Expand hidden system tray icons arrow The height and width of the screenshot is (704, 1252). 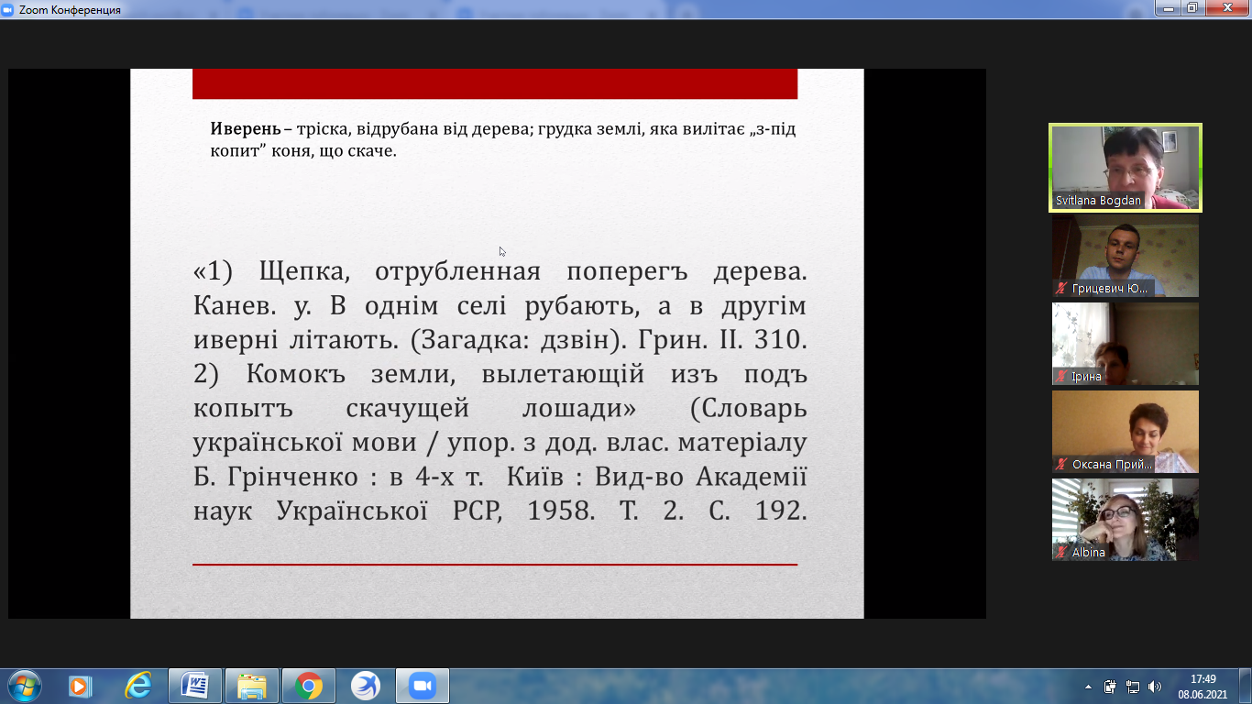[x=1088, y=686]
